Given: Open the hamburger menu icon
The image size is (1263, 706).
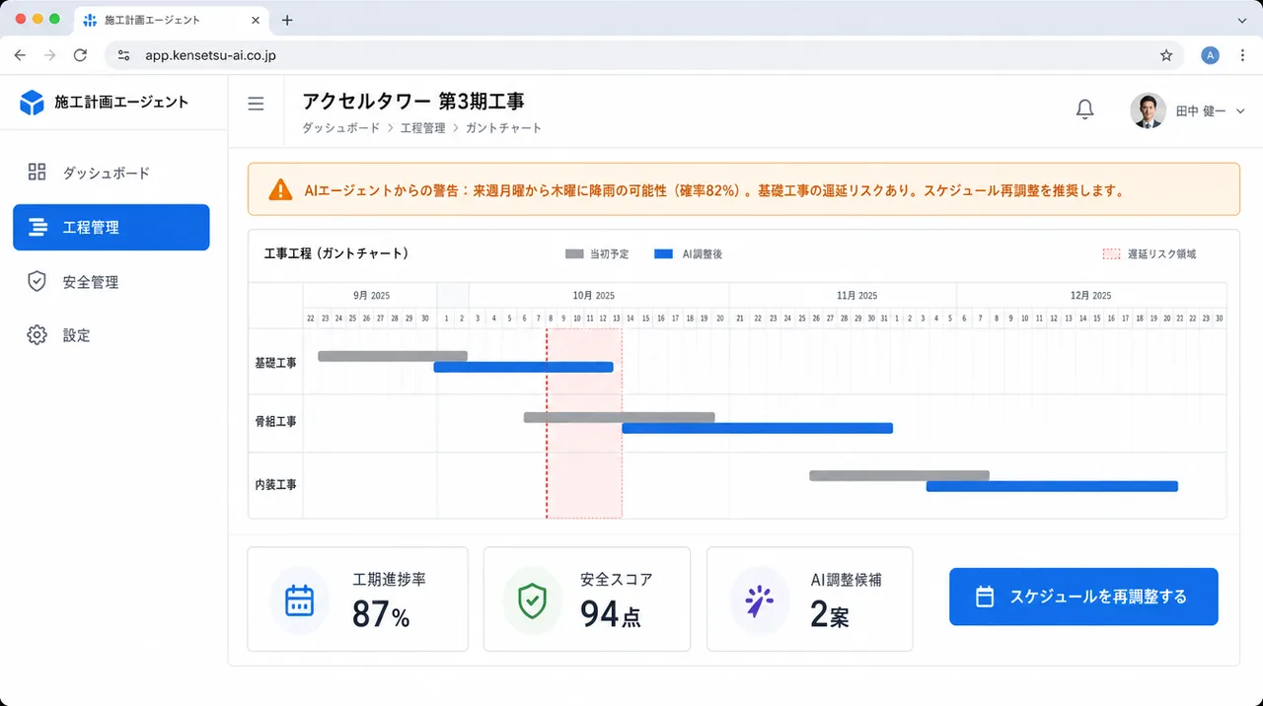Looking at the screenshot, I should click(x=256, y=104).
